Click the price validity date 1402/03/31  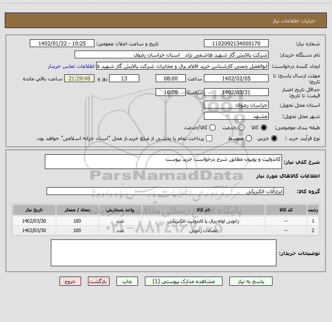pos(236,92)
